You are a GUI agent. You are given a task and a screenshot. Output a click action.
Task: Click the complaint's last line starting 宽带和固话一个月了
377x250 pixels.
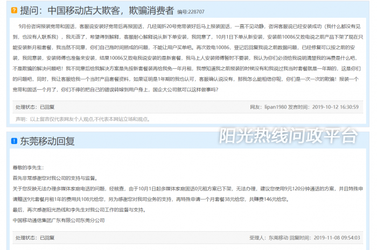pyautogui.click(x=115, y=90)
